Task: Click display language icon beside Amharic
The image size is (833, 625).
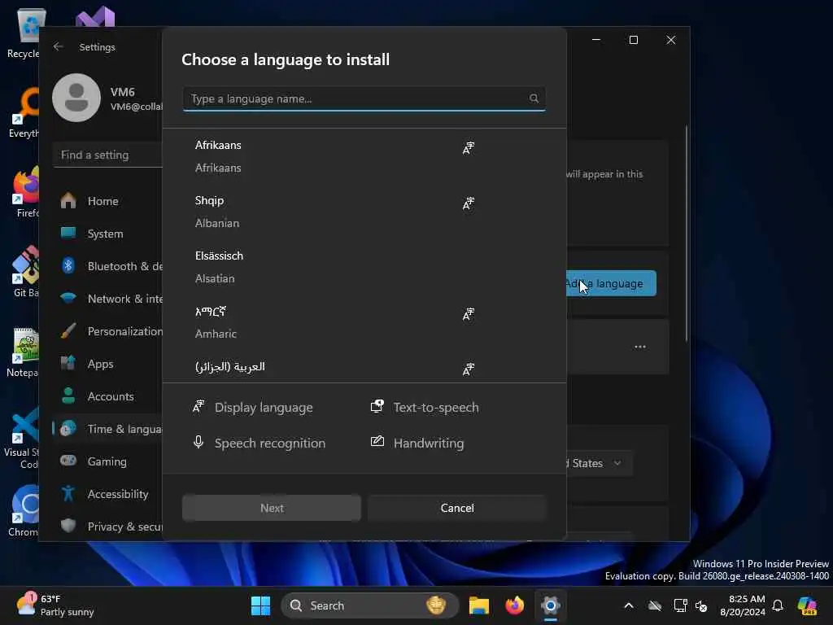Action: pyautogui.click(x=468, y=314)
